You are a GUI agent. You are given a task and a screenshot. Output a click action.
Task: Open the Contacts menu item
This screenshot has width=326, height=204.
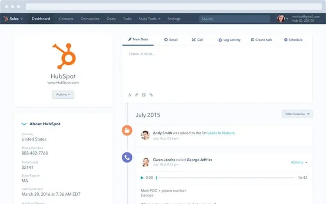pyautogui.click(x=66, y=19)
